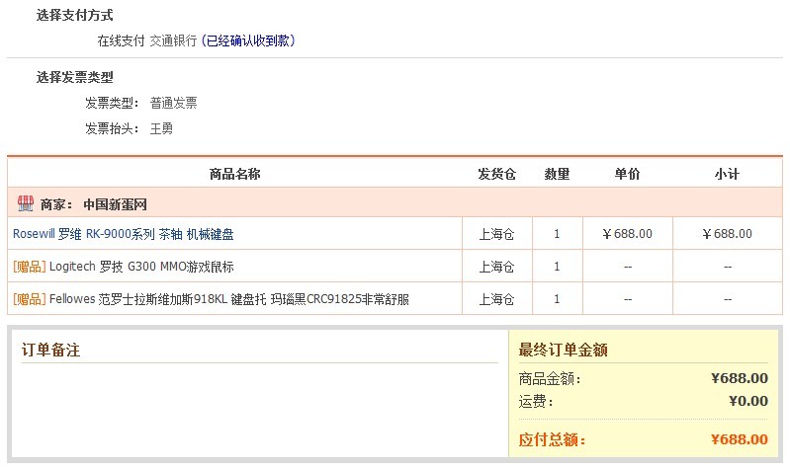Screen dimensions: 790x470
Task: Click the 在线支付 交通银行 payment text
Action: point(147,40)
